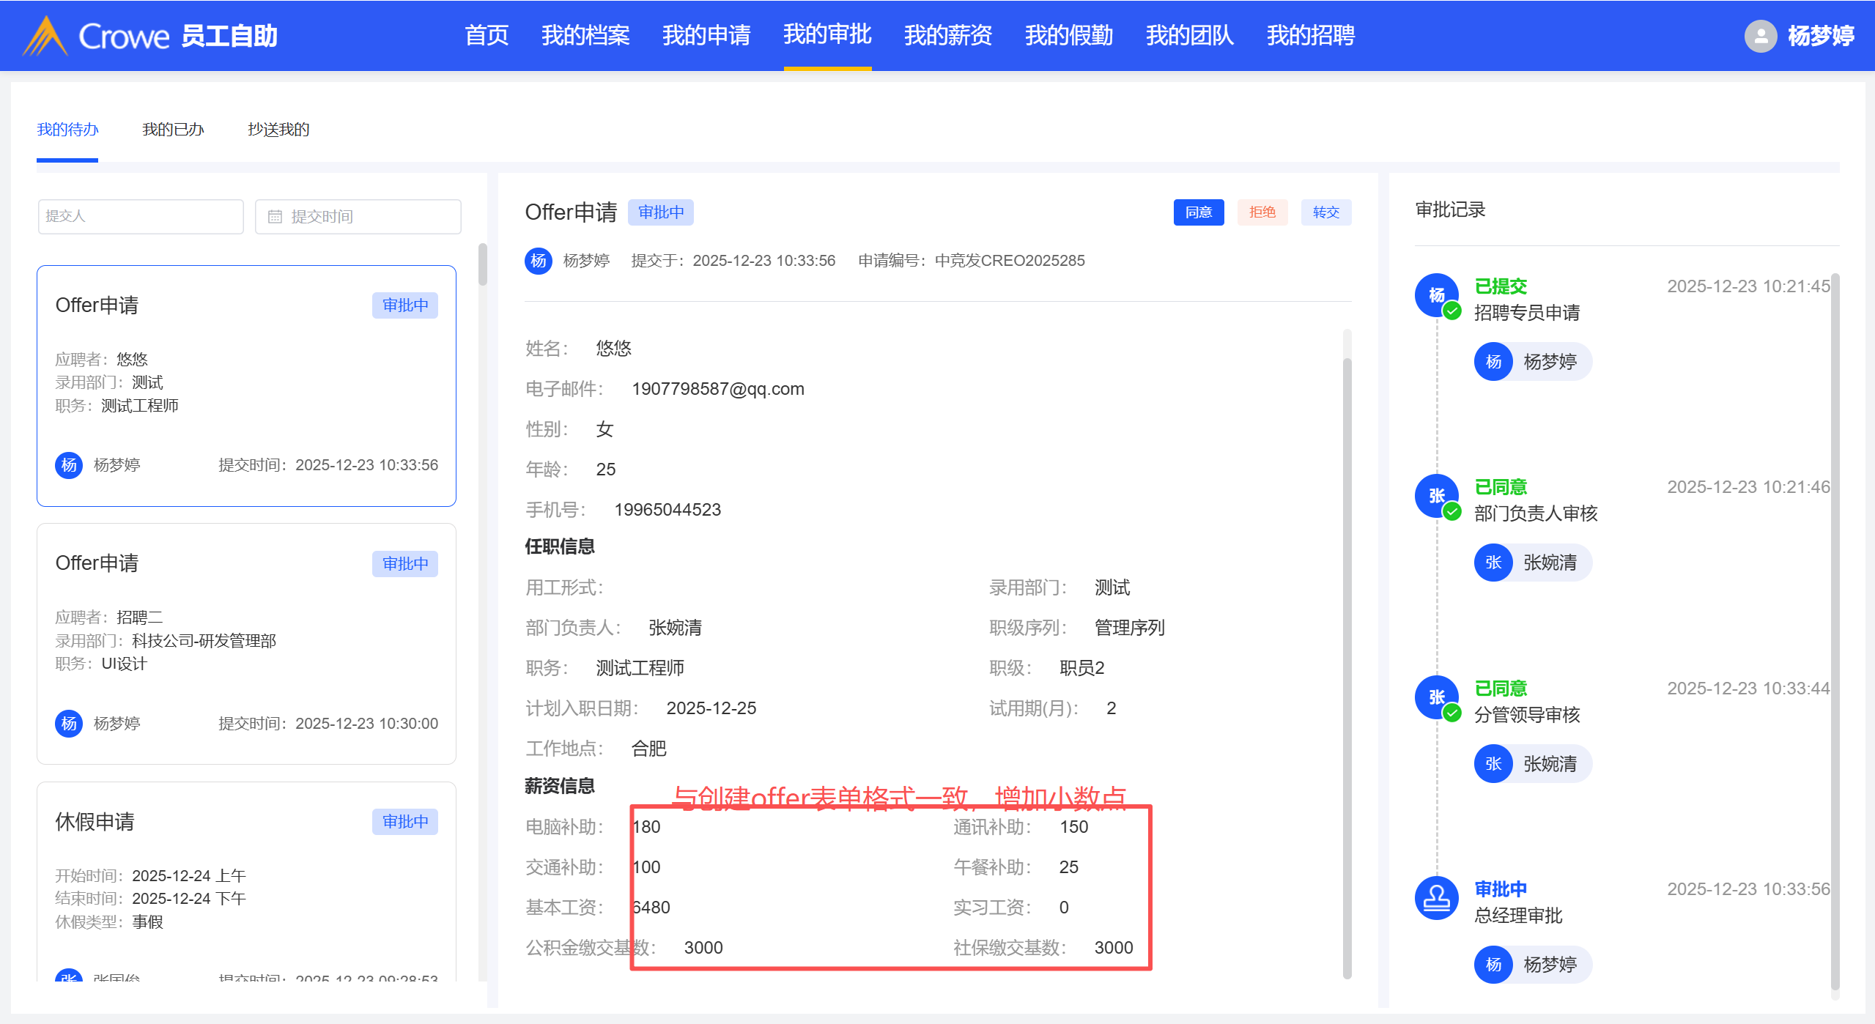This screenshot has width=1875, height=1024.
Task: Go to 我的招聘 menu
Action: [x=1310, y=35]
